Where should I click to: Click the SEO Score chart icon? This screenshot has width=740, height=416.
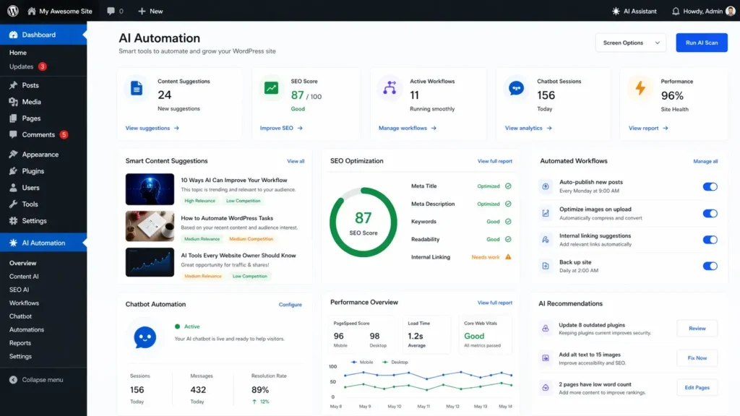pos(272,88)
